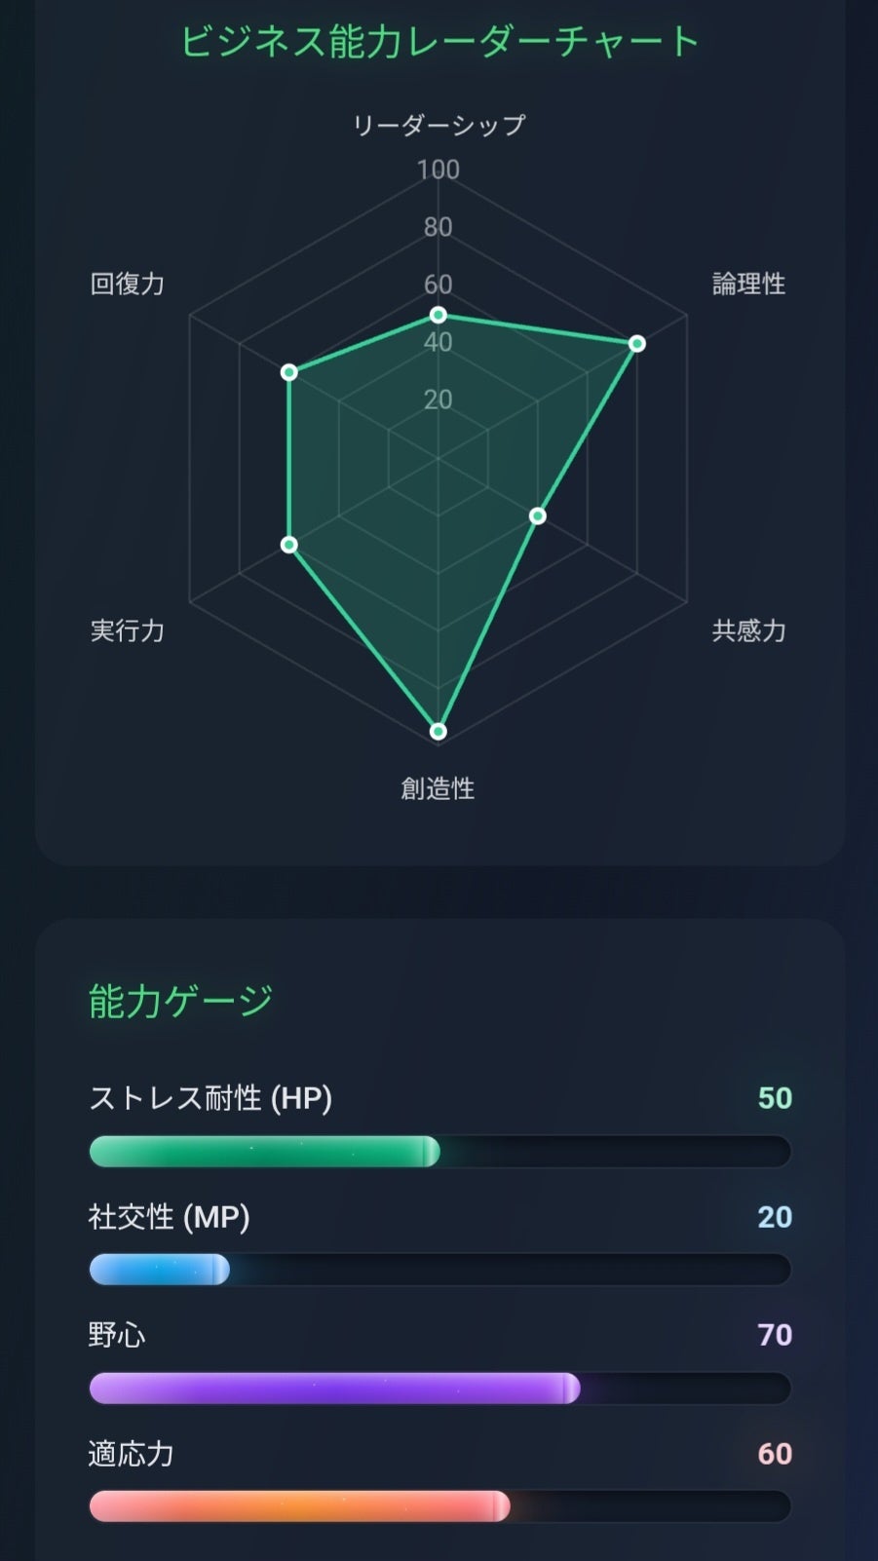The height and width of the screenshot is (1561, 878).
Task: Click the 野心 score value 70
Action: pyautogui.click(x=775, y=1335)
